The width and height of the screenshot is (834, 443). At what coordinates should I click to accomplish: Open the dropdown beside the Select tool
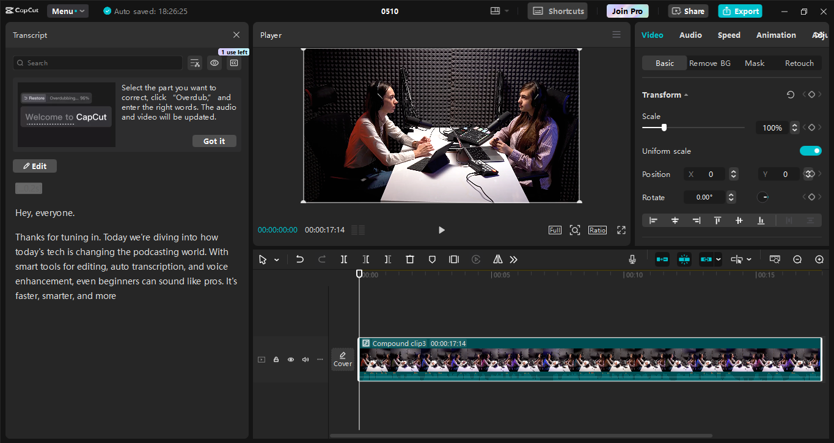(x=276, y=259)
